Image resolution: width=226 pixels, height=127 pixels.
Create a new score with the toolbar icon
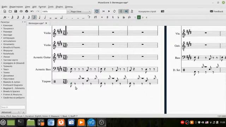(x=5, y=11)
